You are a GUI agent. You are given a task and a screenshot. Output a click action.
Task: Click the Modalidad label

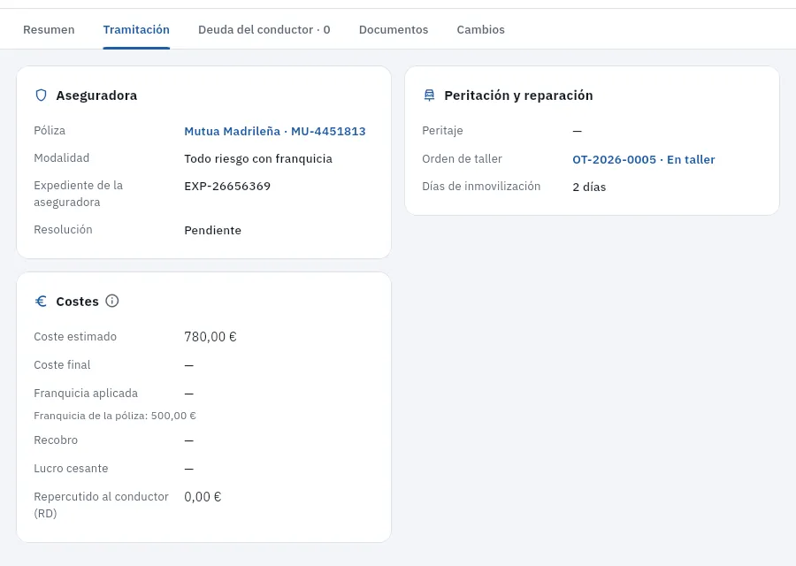(61, 158)
